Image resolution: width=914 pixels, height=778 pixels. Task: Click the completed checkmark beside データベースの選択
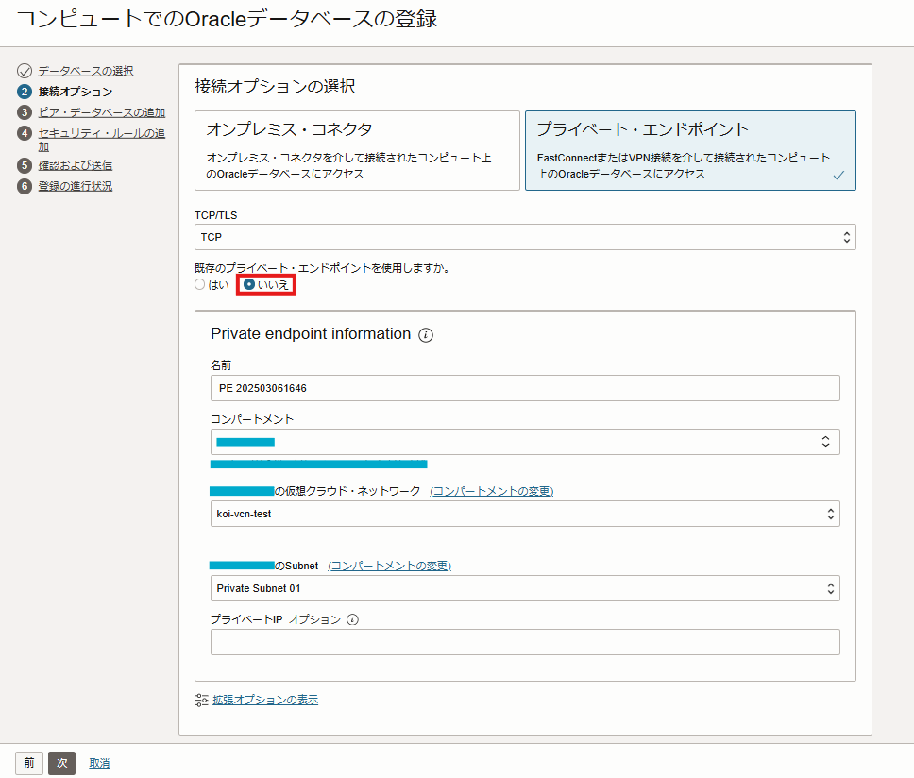tap(23, 70)
